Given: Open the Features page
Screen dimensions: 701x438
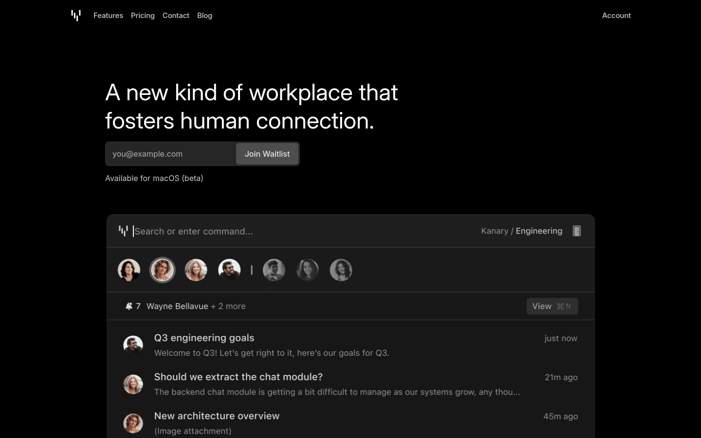Looking at the screenshot, I should click(108, 16).
